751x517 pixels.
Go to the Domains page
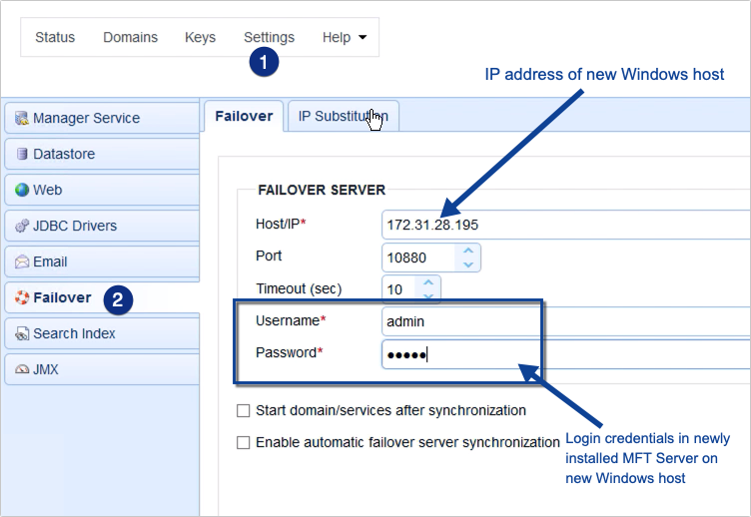point(130,38)
